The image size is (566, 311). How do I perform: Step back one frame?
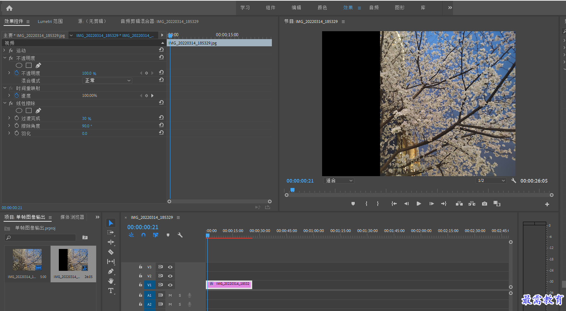click(x=406, y=204)
